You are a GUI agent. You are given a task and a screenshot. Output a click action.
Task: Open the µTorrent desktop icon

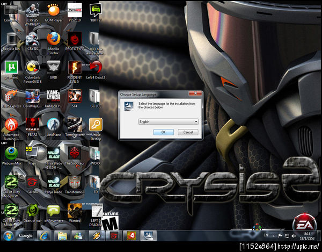coord(11,70)
